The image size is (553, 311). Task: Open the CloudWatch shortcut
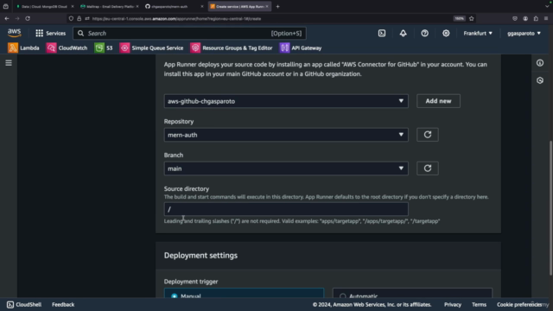coord(67,48)
